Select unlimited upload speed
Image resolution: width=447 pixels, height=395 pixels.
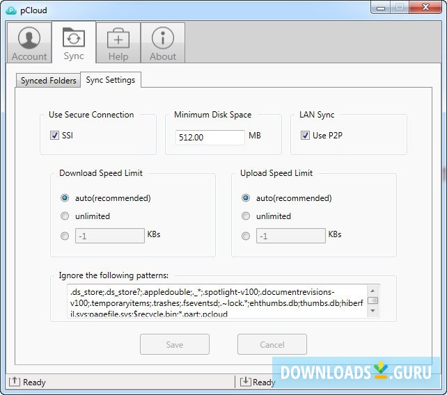click(x=246, y=216)
